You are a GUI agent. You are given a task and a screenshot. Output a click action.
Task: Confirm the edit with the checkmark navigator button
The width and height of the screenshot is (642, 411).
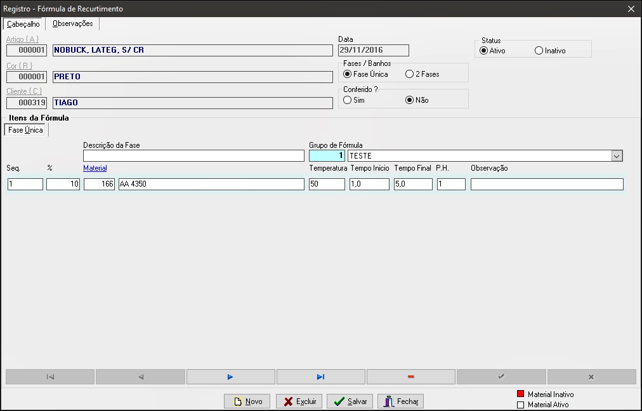tap(501, 377)
